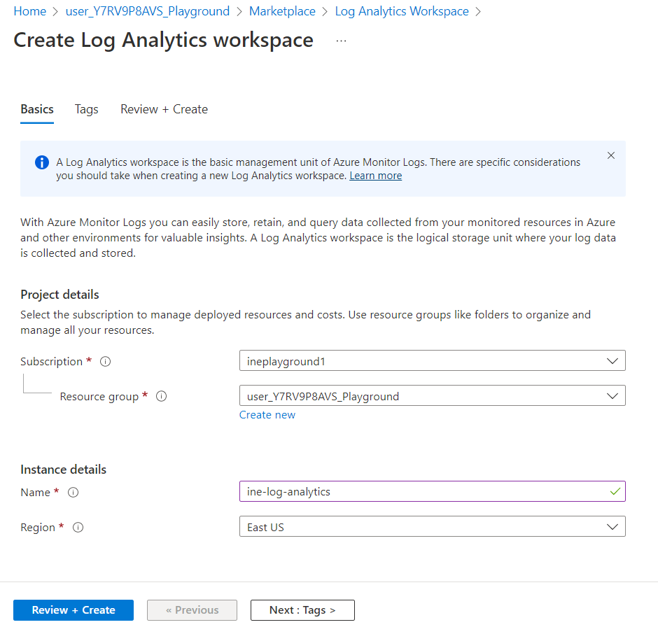Click the Review + Create button
The image size is (658, 627).
pos(73,610)
